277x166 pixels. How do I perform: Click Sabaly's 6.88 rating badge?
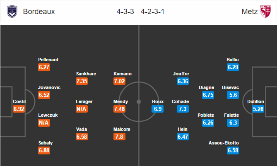pyautogui.click(x=44, y=150)
